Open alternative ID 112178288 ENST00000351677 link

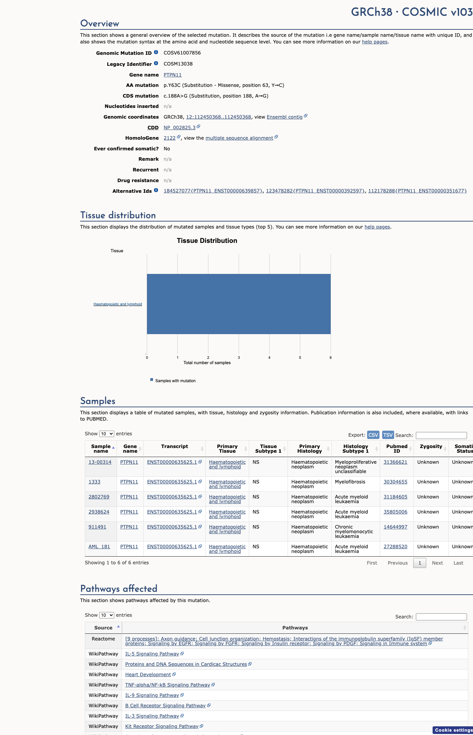point(417,191)
